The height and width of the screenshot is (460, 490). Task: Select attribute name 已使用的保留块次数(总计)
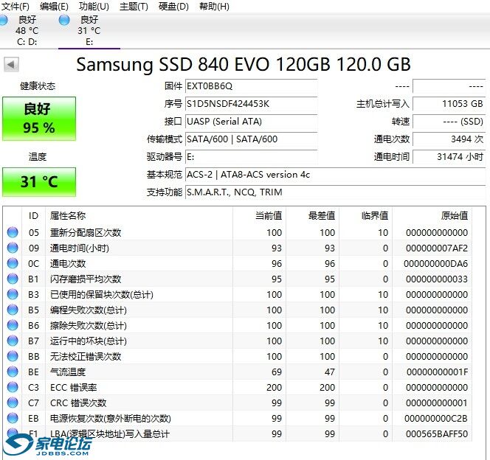[102, 295]
